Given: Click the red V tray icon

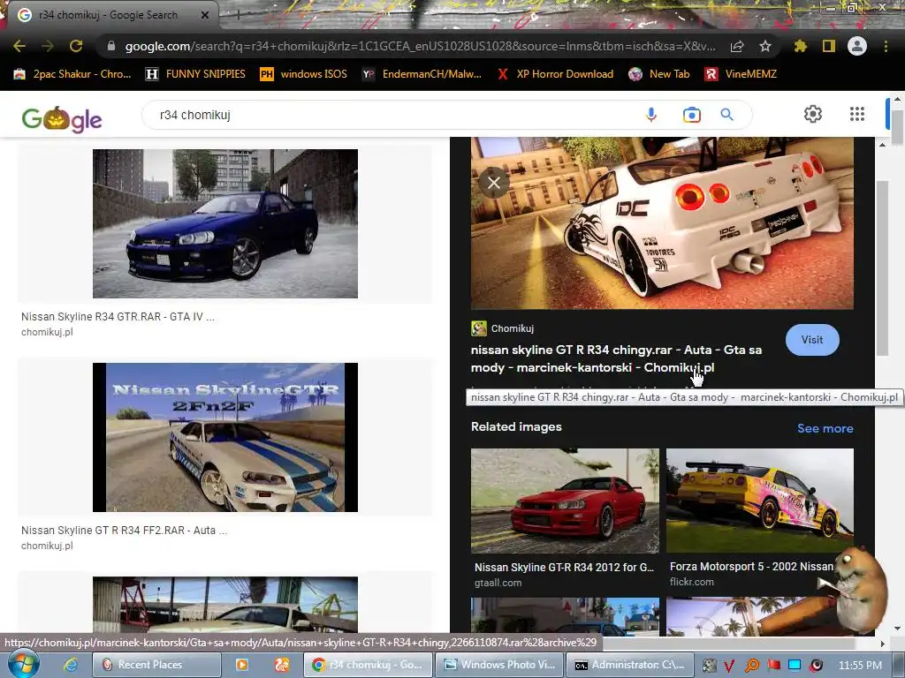Looking at the screenshot, I should (729, 666).
